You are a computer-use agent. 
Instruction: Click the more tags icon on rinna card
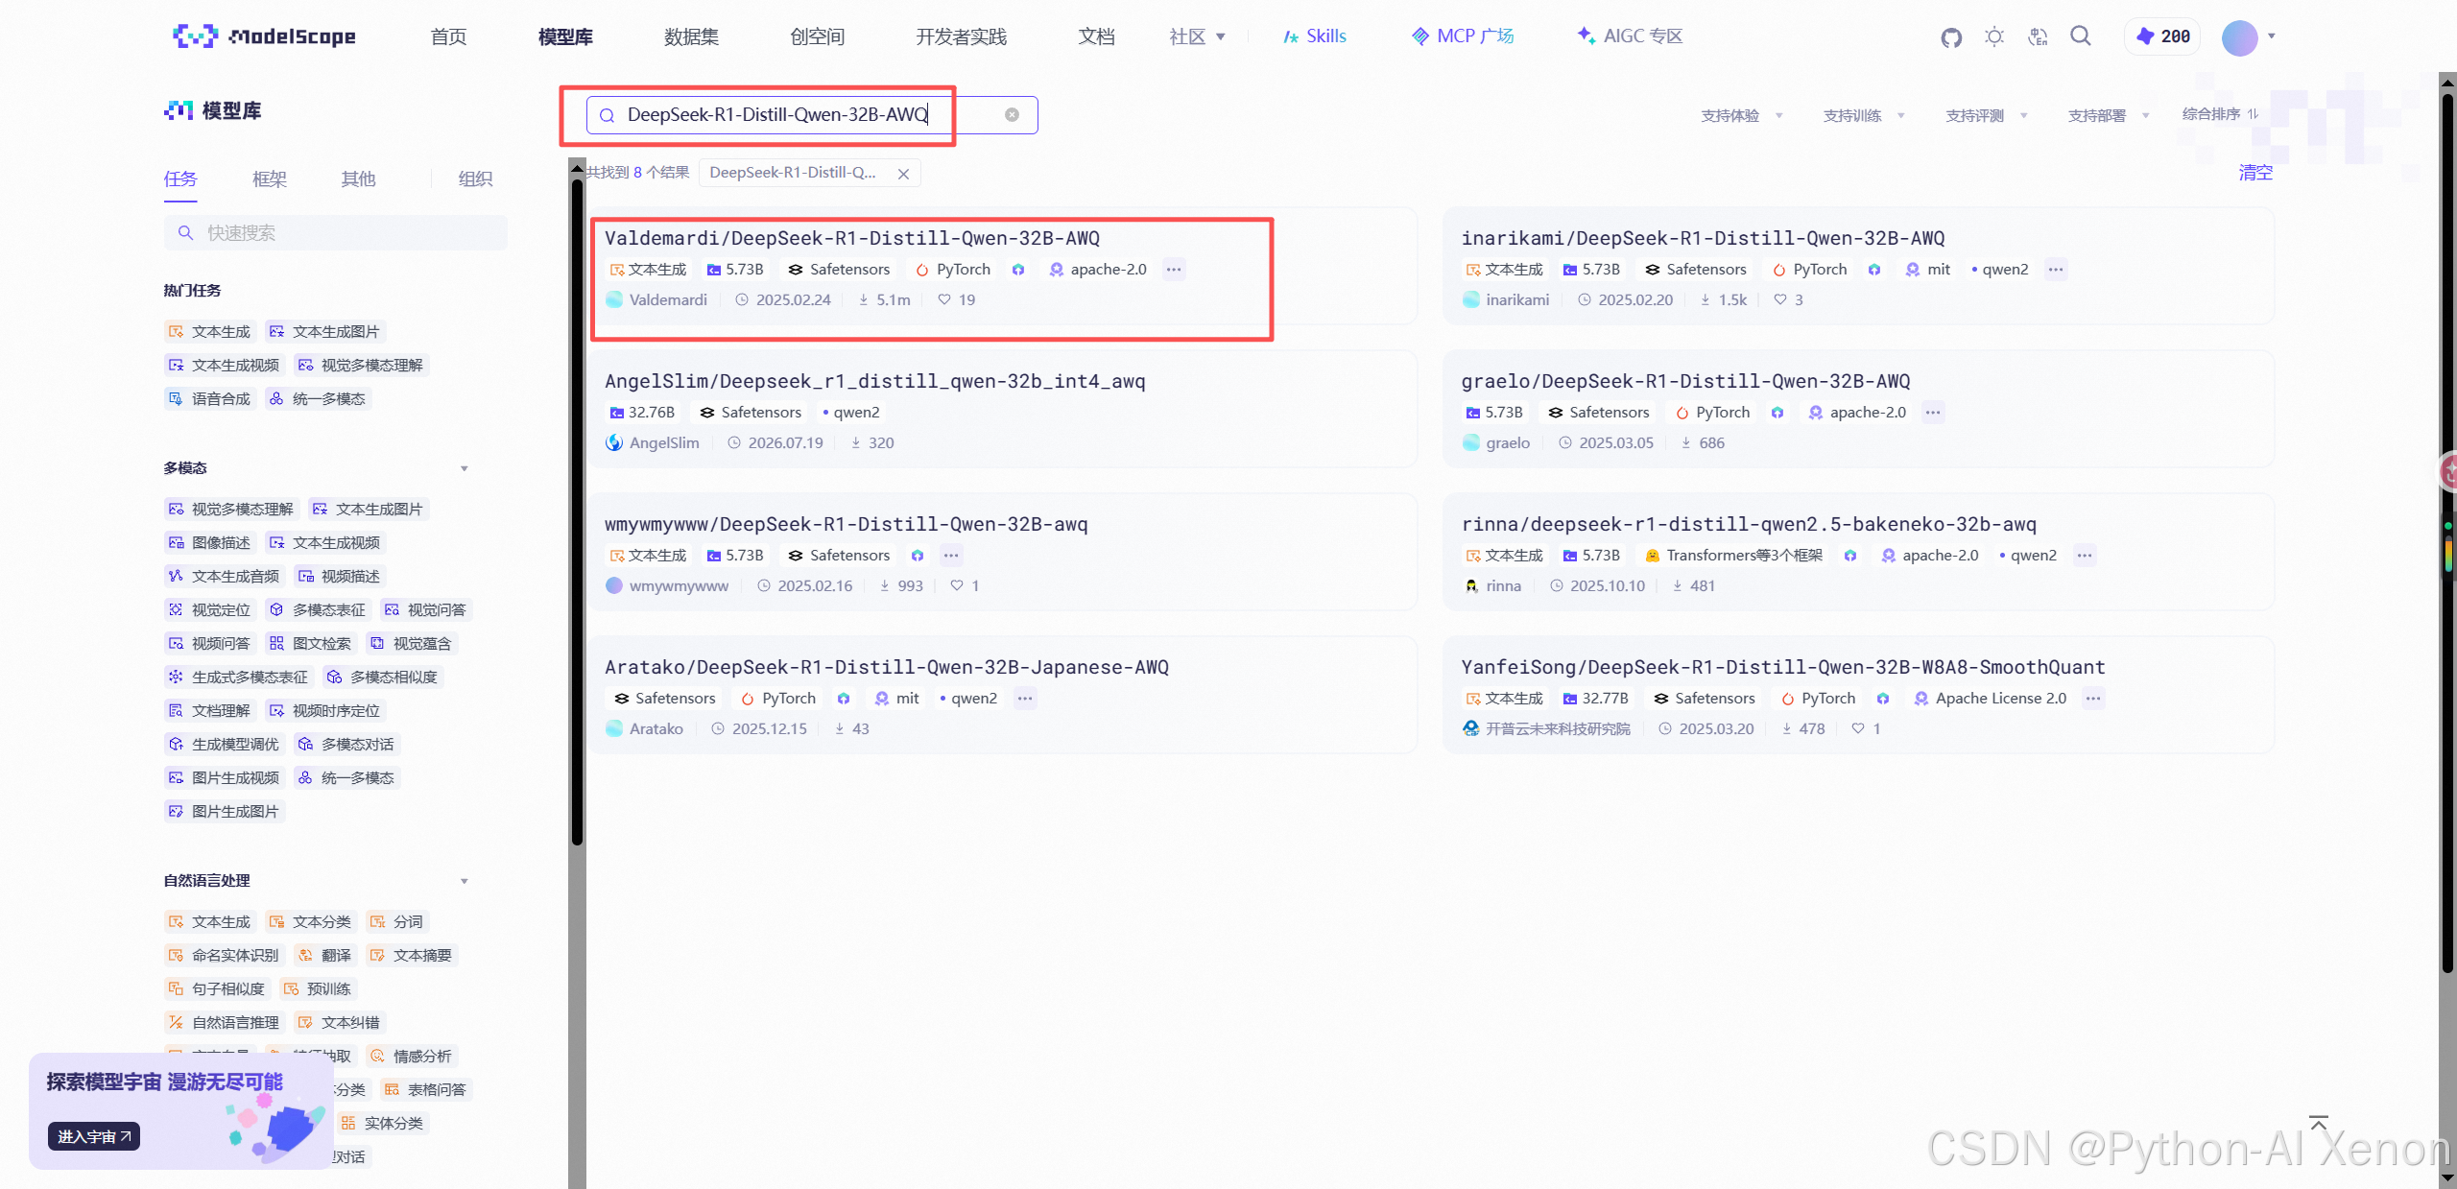[x=2084, y=556]
